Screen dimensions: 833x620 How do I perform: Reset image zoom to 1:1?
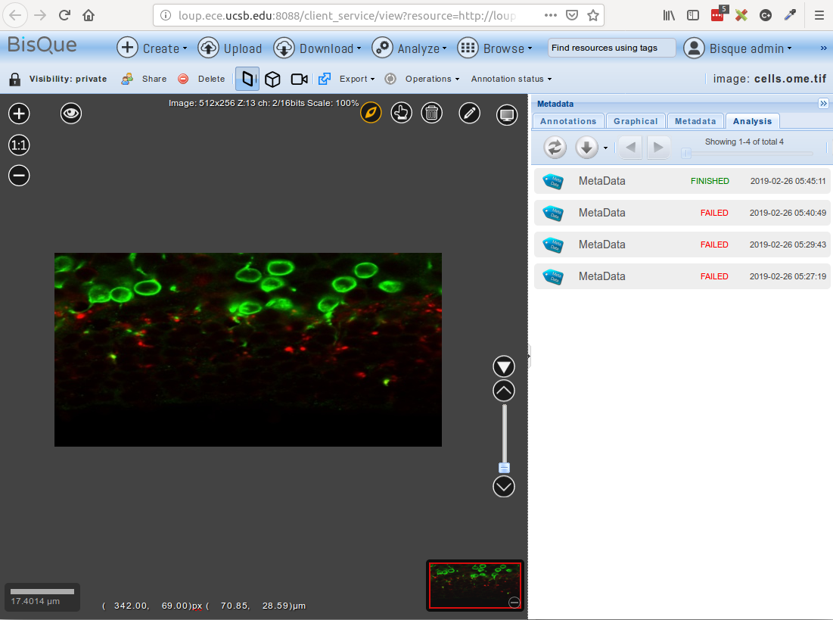(x=19, y=145)
